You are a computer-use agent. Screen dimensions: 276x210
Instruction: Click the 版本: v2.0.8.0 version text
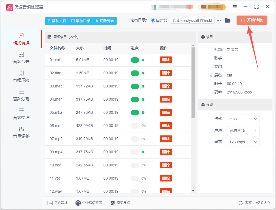click(257, 203)
